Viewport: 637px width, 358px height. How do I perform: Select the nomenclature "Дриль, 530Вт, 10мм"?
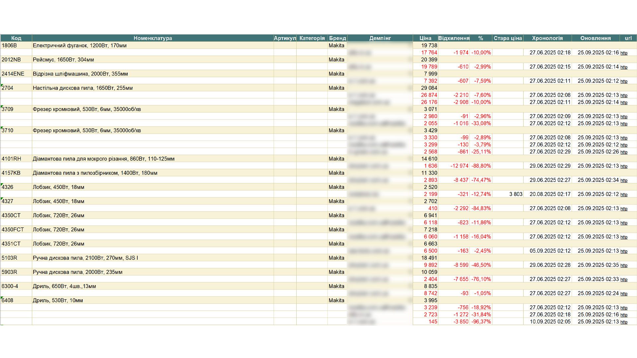pos(60,300)
